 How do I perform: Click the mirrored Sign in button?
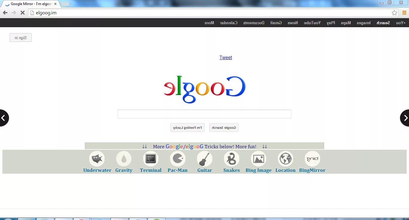tap(21, 38)
